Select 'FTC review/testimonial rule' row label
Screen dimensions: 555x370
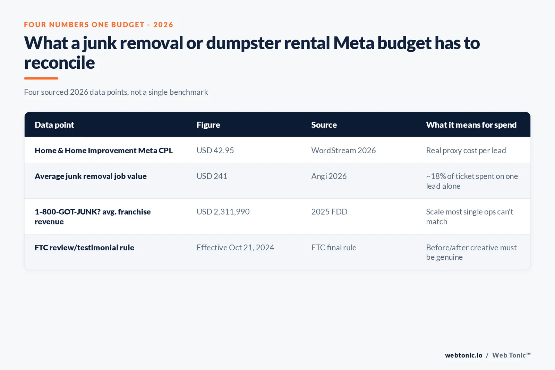(84, 248)
